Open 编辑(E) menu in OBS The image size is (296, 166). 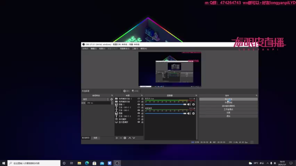[93, 48]
